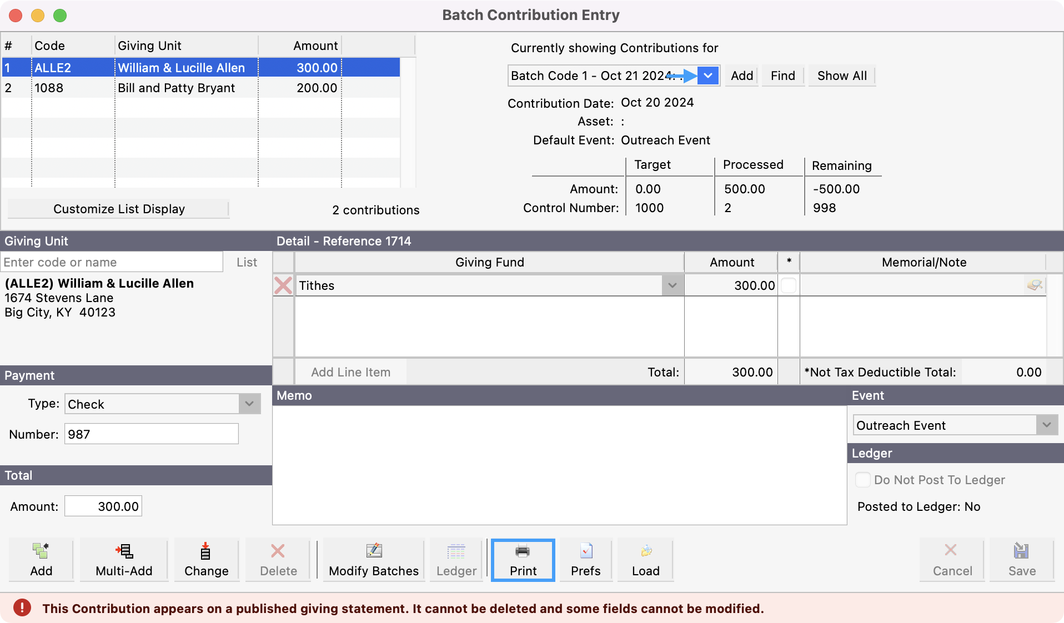Viewport: 1064px width, 623px height.
Task: Open the Modify Batches tool
Action: [373, 559]
